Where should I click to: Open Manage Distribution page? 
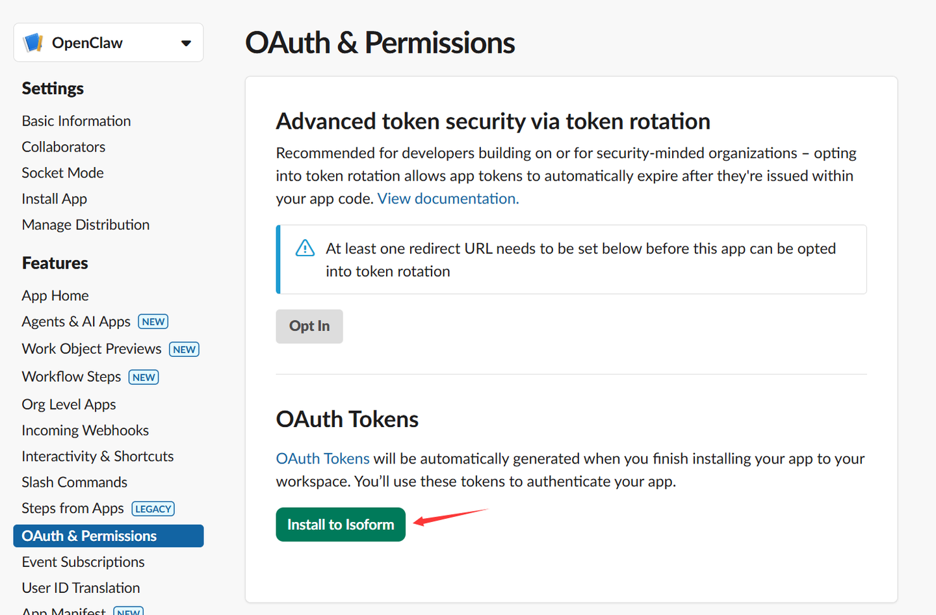86,225
